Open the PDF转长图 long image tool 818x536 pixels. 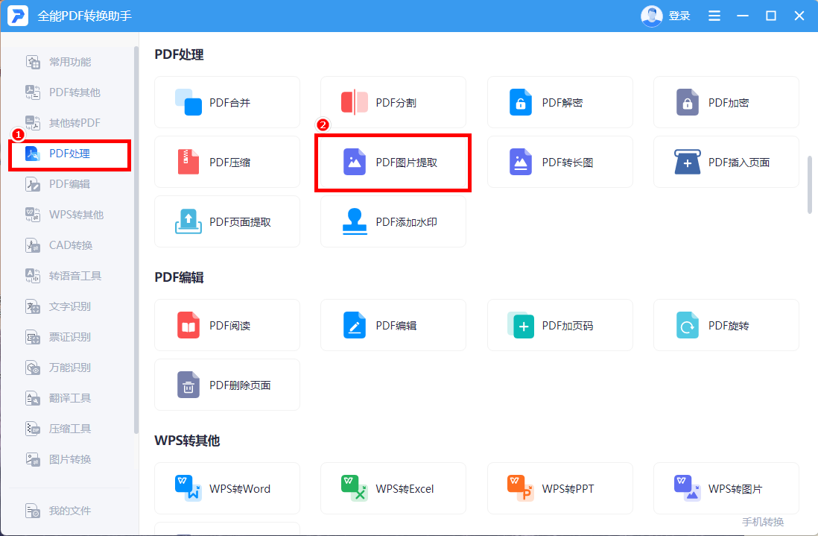coord(559,162)
